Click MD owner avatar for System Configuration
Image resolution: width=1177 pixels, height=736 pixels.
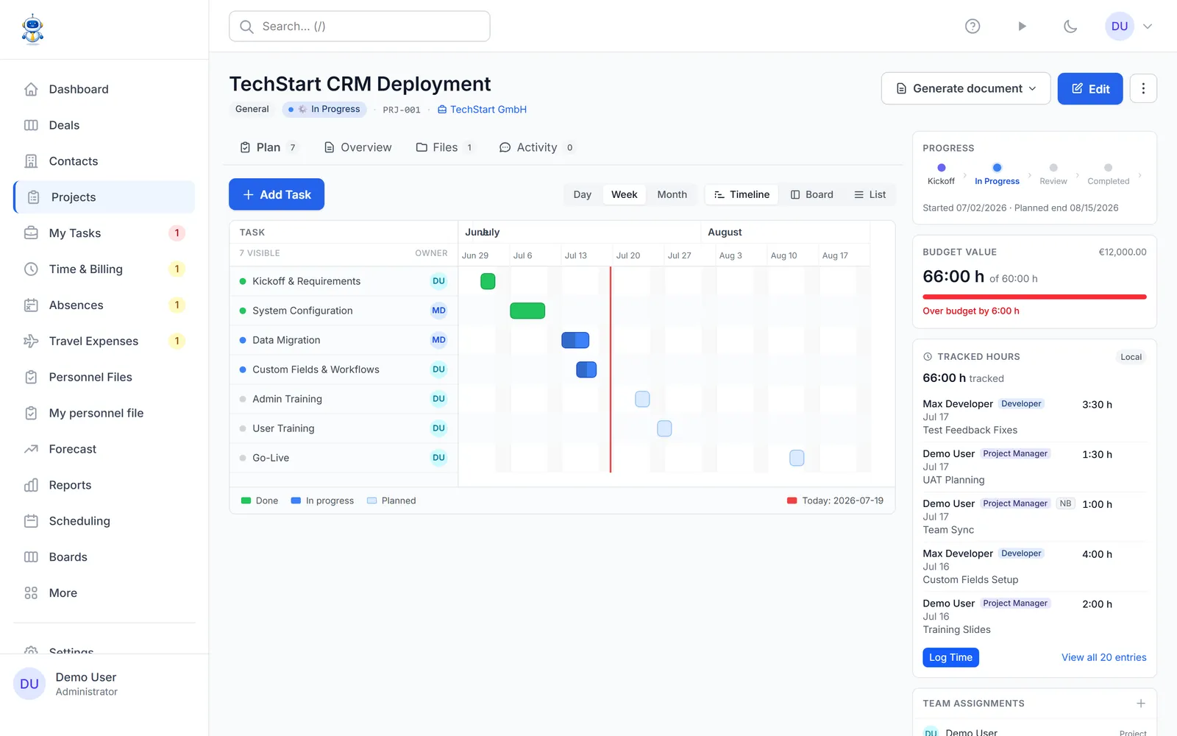click(438, 311)
